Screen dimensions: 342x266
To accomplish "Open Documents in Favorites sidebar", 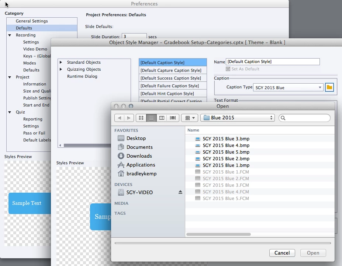I will 135,147.
